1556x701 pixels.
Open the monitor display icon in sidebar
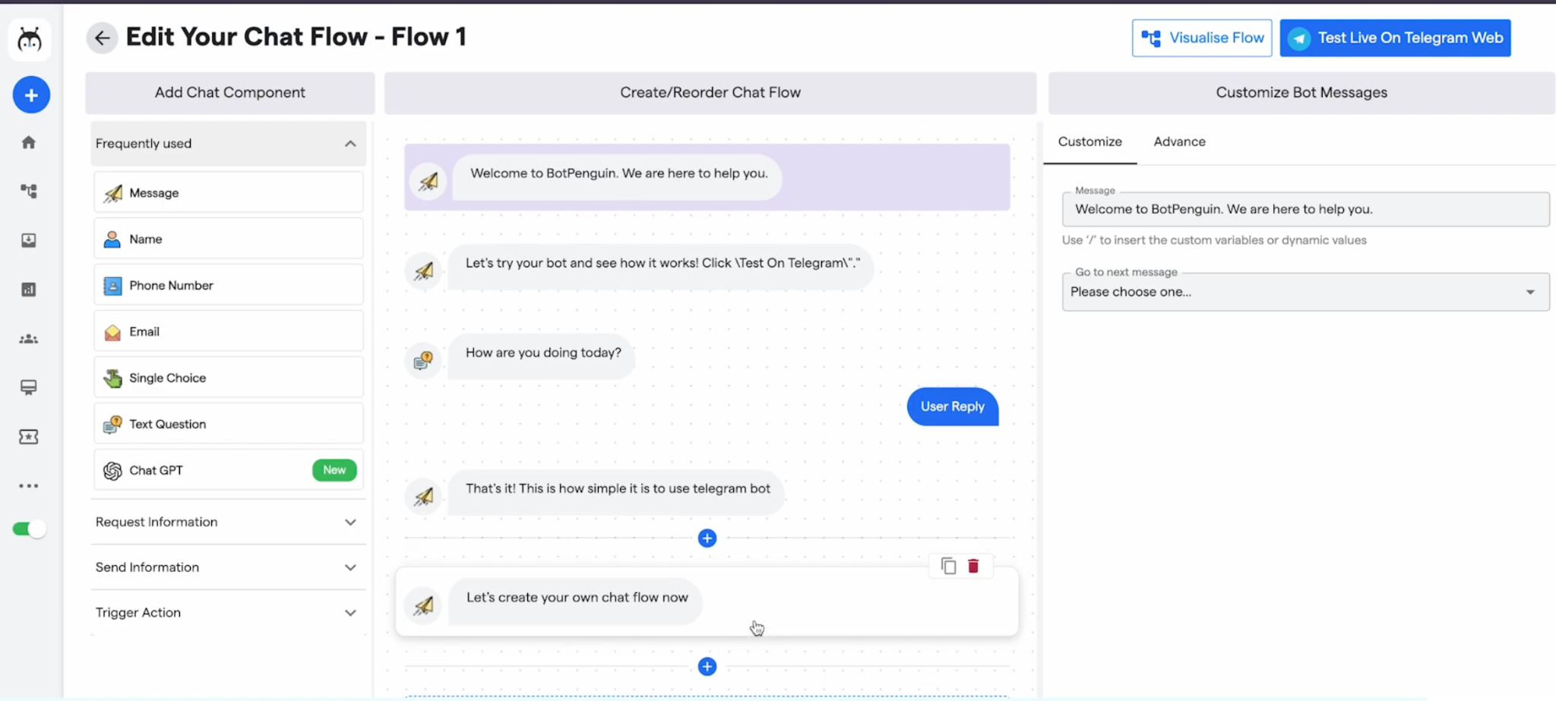29,387
